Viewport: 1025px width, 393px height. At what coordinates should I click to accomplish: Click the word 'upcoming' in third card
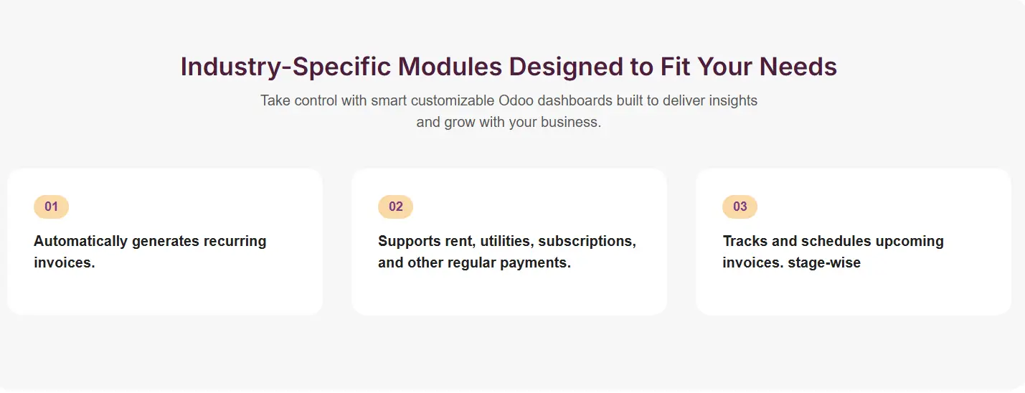[x=911, y=241]
